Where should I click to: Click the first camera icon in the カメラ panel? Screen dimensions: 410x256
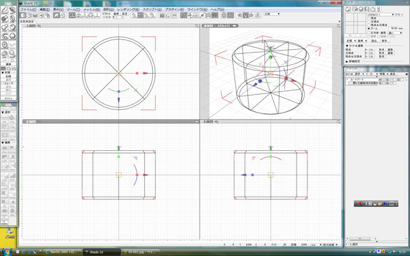348,9
